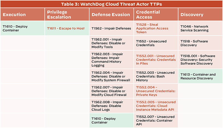223x128 pixels.
Task: Select the Execution column header
Action: [x=14, y=14]
